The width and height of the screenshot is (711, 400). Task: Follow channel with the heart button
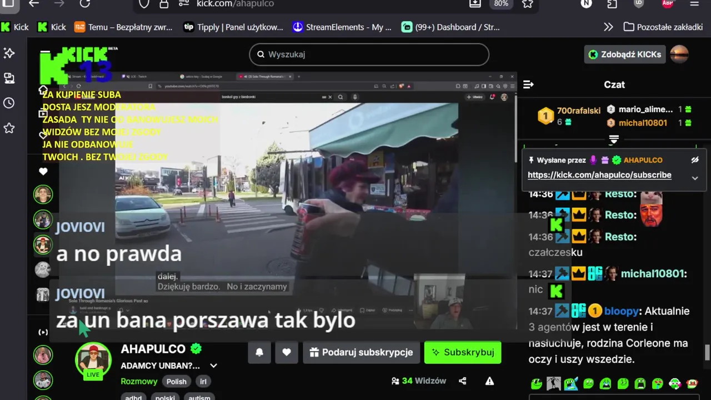point(287,352)
